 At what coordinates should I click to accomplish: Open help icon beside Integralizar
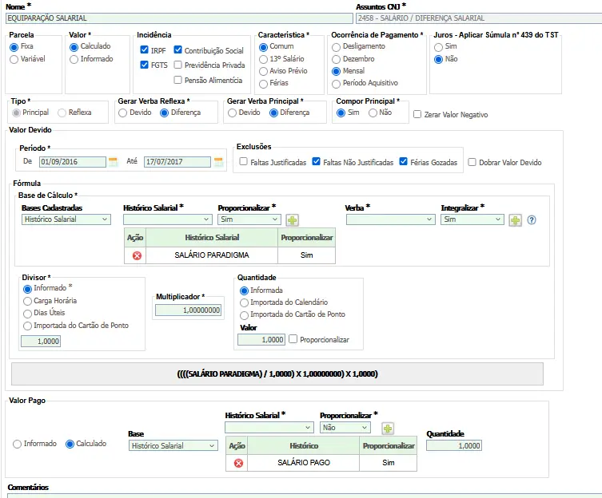pos(532,219)
